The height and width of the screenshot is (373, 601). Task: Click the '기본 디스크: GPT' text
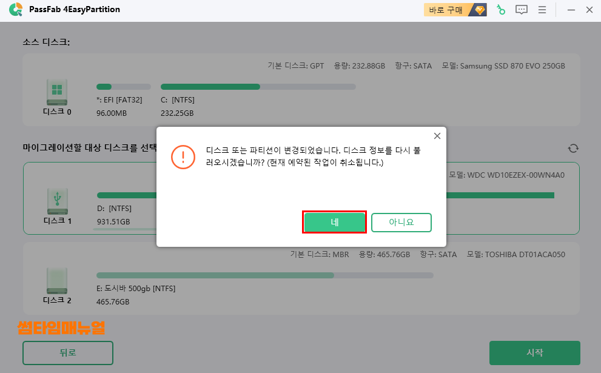295,66
